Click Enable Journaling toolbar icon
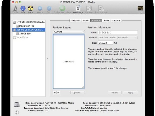The width and height of the screenshot is (155, 116). point(62,8)
